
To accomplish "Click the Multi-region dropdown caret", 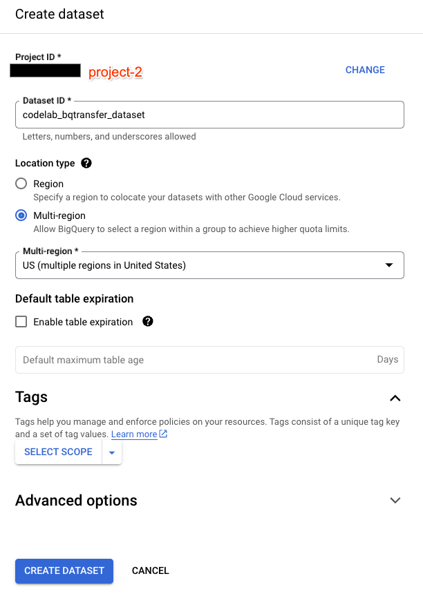I will [x=388, y=265].
